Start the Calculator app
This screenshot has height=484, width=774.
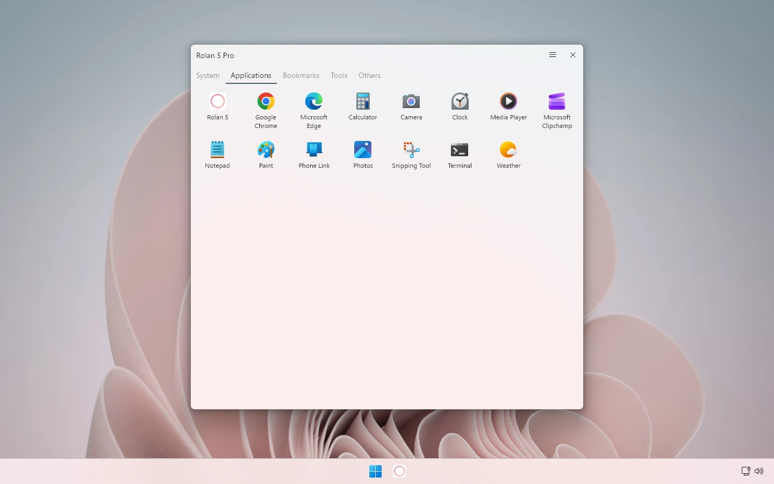point(363,106)
